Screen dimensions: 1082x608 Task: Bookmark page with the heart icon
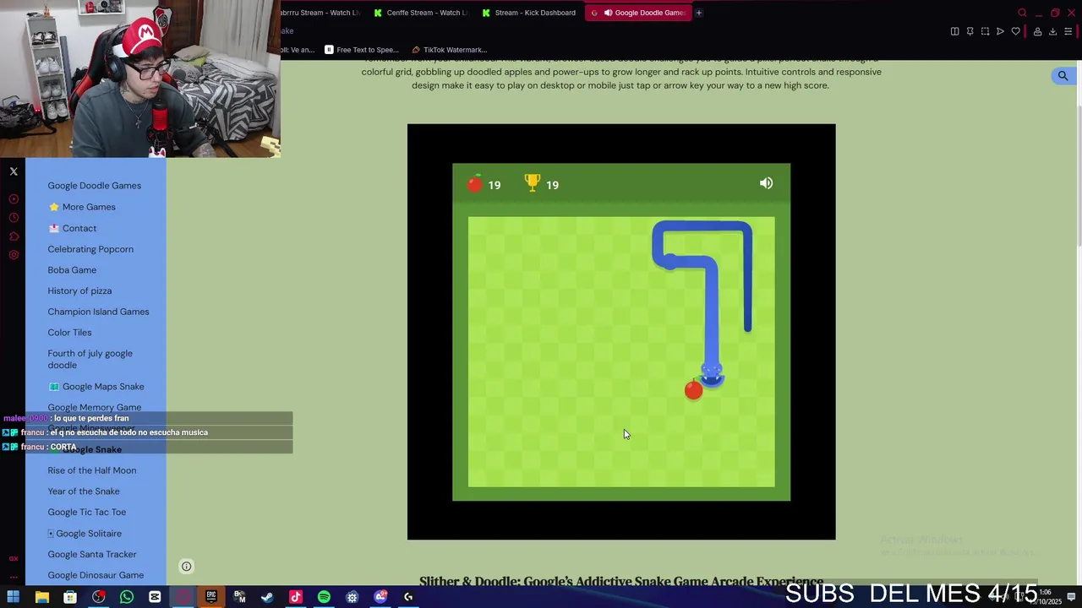(1015, 31)
